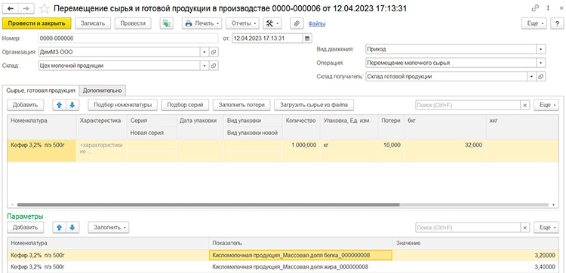Move Параметры row down with arrow
The height and width of the screenshot is (273, 566).
click(x=72, y=228)
